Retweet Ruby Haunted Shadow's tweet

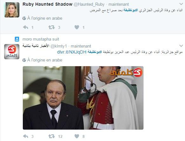[x=51, y=27]
